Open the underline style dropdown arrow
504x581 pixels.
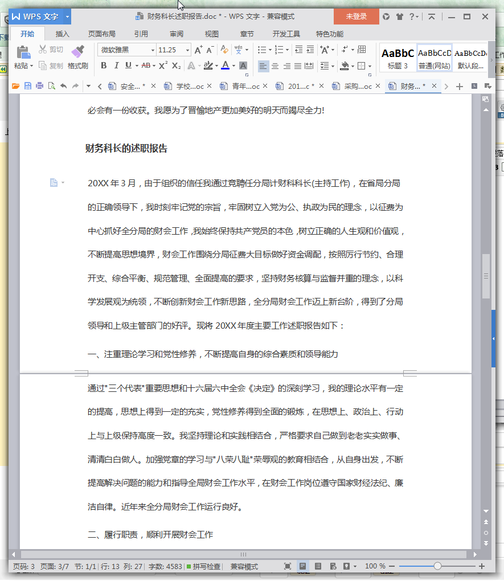(x=137, y=66)
